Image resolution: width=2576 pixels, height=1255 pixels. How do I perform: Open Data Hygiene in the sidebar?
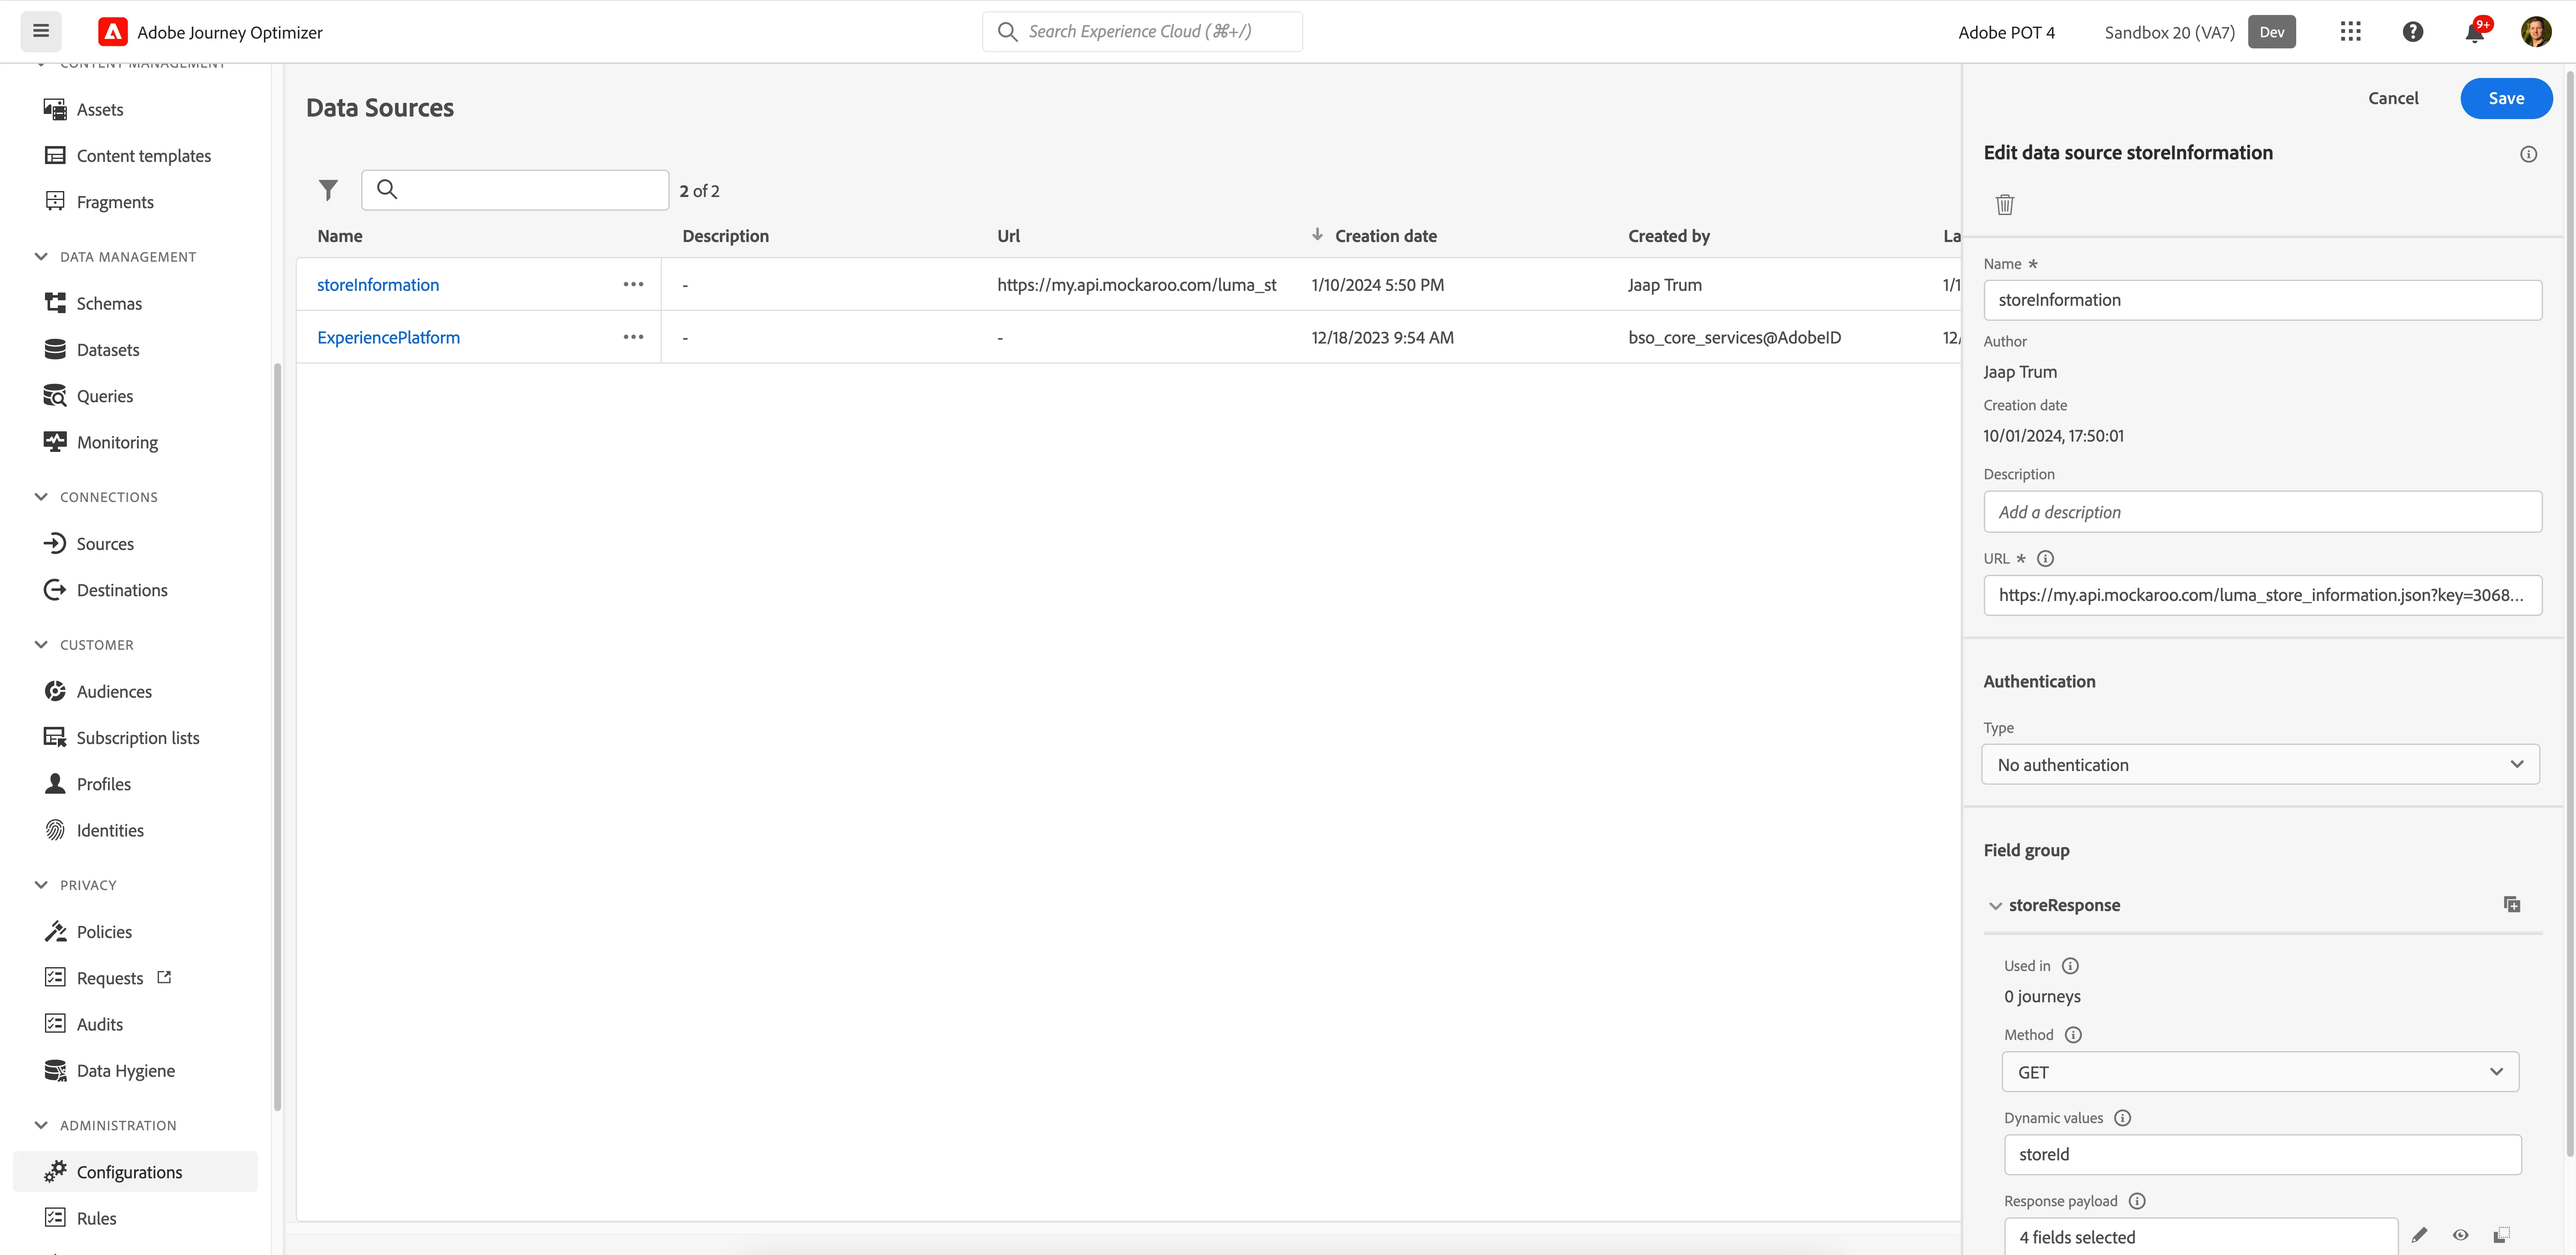(x=125, y=1070)
